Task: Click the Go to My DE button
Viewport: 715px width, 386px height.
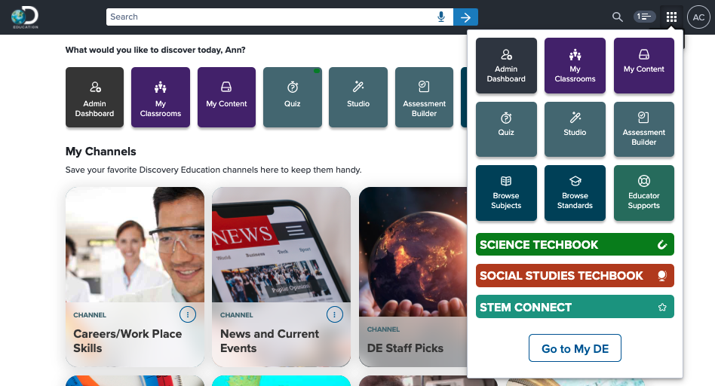Action: [575, 348]
